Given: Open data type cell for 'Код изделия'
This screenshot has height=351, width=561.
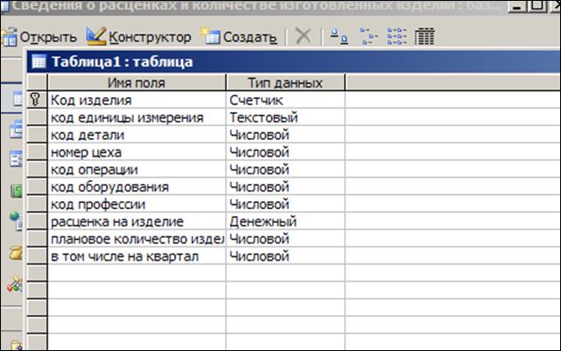Looking at the screenshot, I should click(284, 101).
